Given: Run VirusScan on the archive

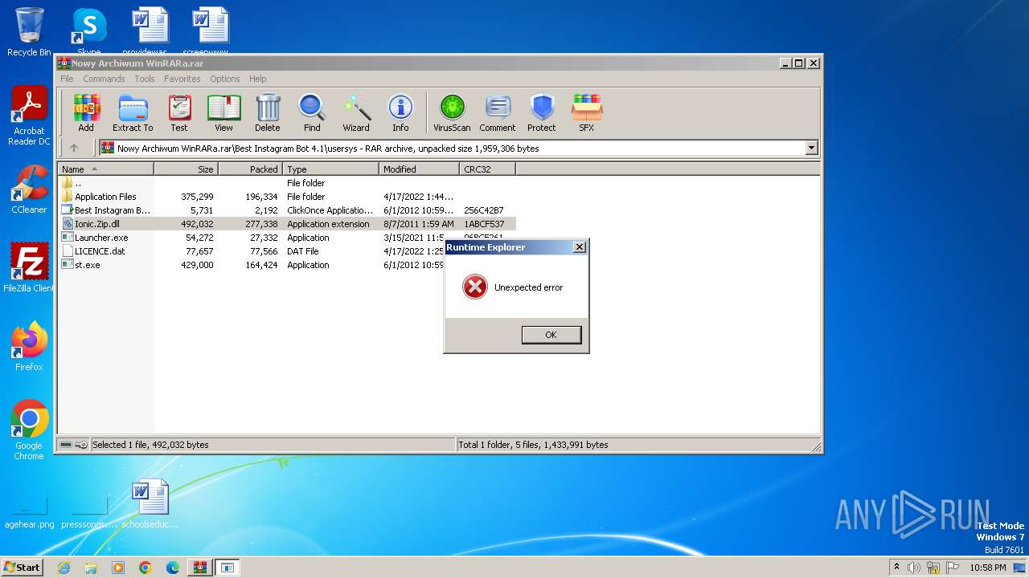Looking at the screenshot, I should click(452, 113).
